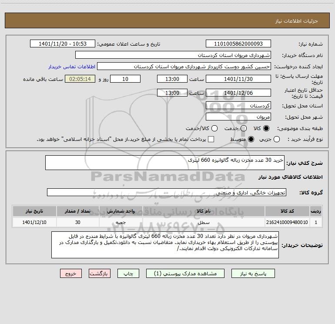Click the delivery city field مریوان
This screenshot has height=324, width=335.
click(x=238, y=117)
